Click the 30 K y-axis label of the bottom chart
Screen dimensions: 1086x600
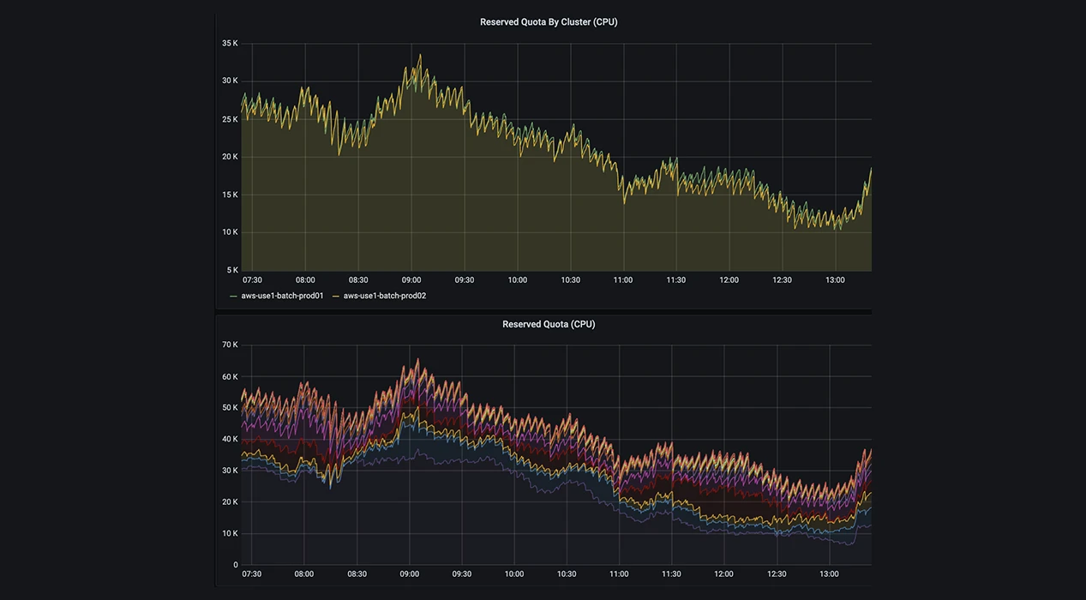coord(230,471)
